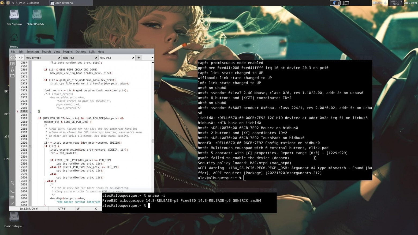Open the Edit menu in CudaText
418x235 pixels.
pos(21,52)
